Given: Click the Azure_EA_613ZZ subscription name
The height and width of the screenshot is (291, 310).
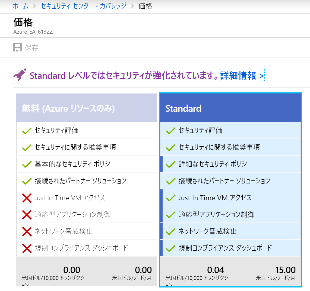Looking at the screenshot, I should click(33, 32).
